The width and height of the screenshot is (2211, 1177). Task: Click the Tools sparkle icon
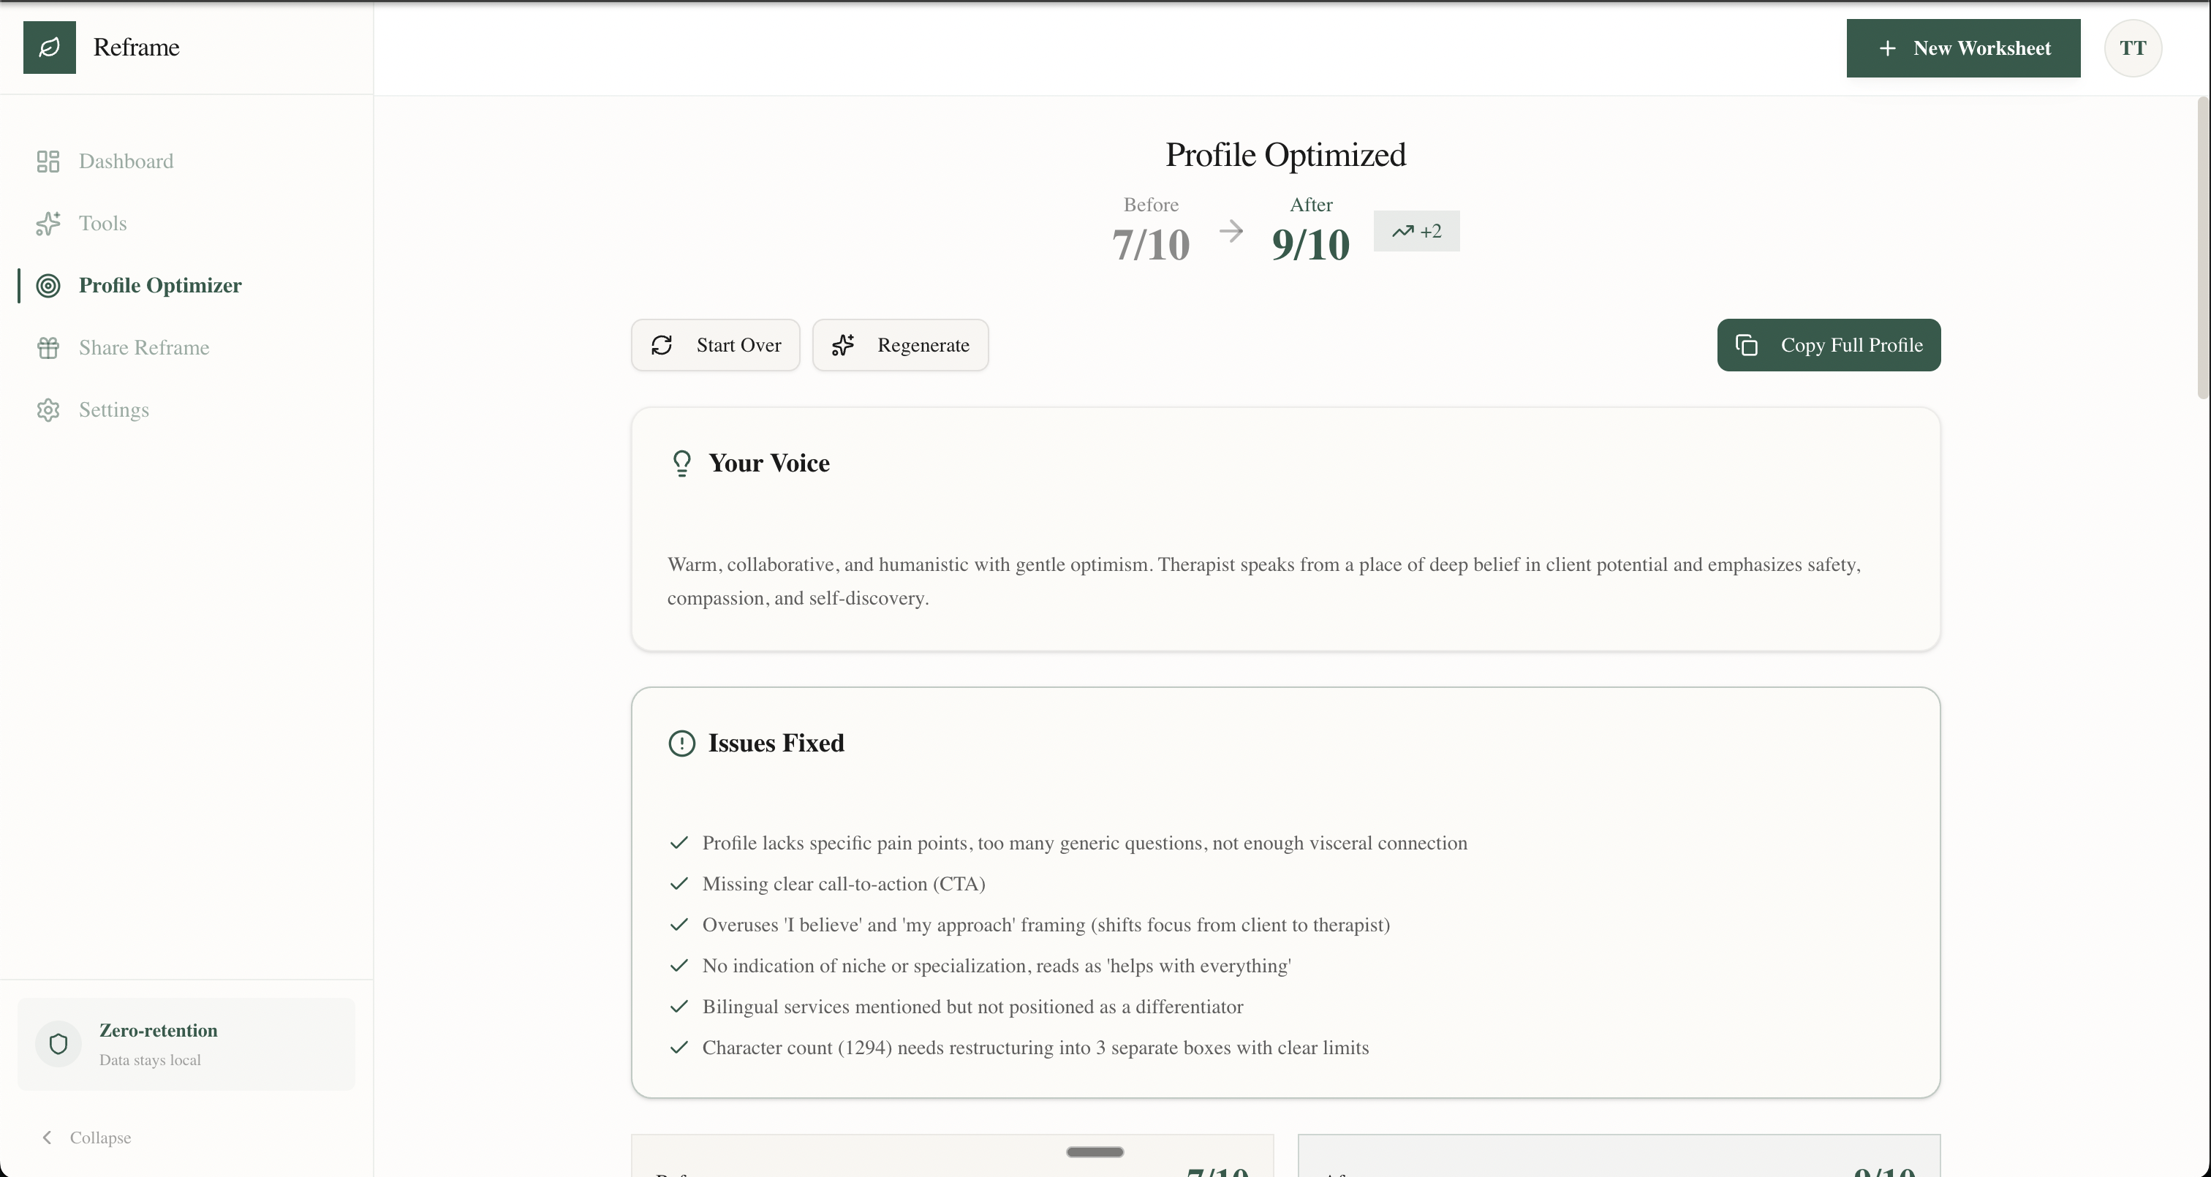pos(48,223)
